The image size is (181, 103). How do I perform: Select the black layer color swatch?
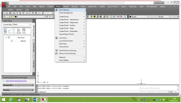16,17
